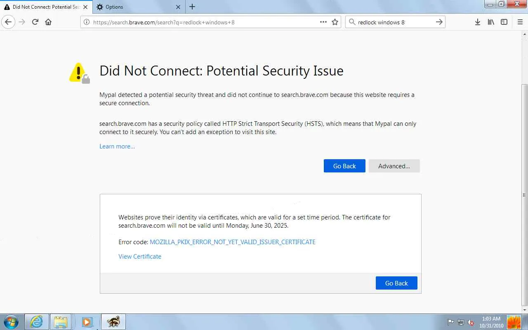This screenshot has width=528, height=330.
Task: Click the error code link
Action: [232, 242]
